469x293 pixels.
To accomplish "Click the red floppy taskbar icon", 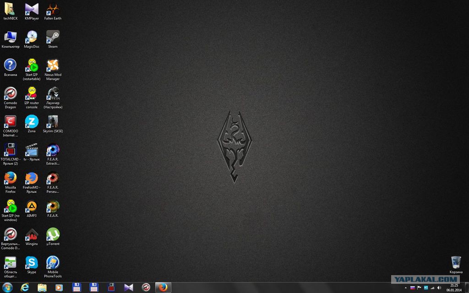I will 111,288.
